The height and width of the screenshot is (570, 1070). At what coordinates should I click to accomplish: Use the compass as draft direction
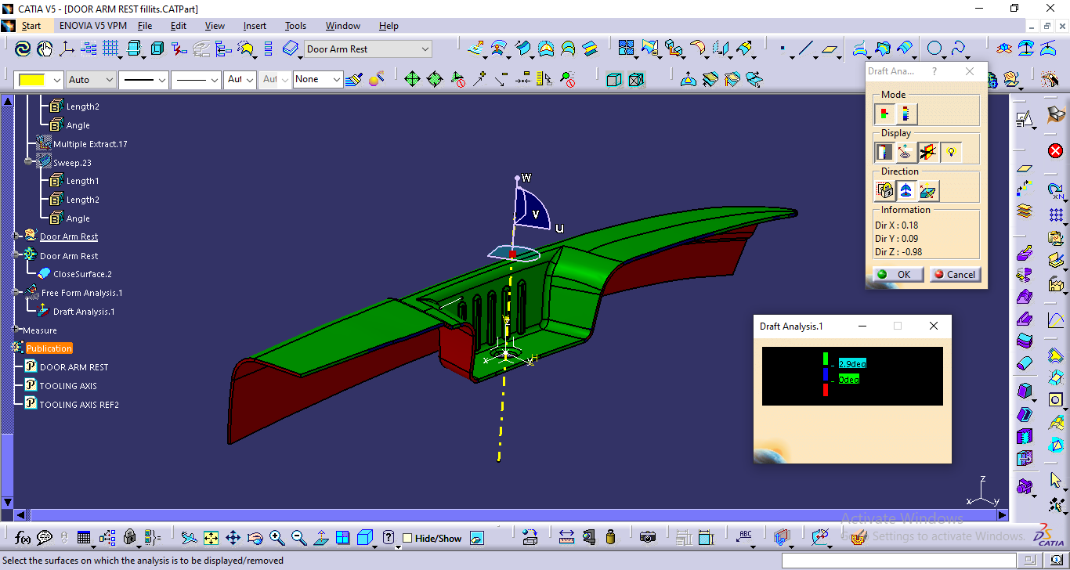click(x=905, y=189)
